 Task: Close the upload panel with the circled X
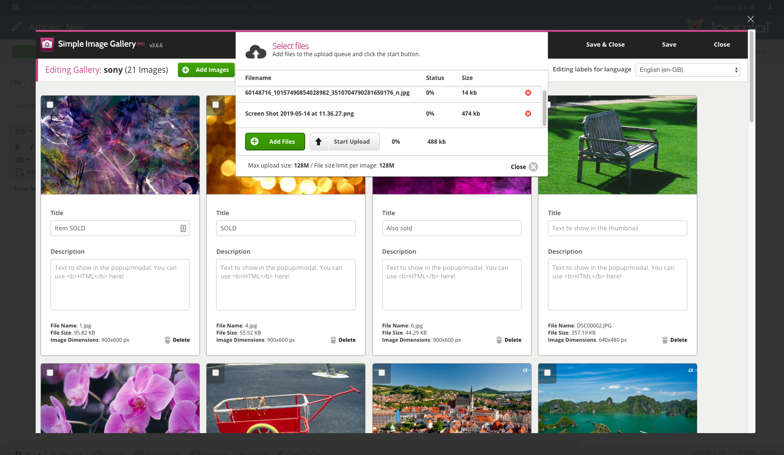(x=534, y=167)
